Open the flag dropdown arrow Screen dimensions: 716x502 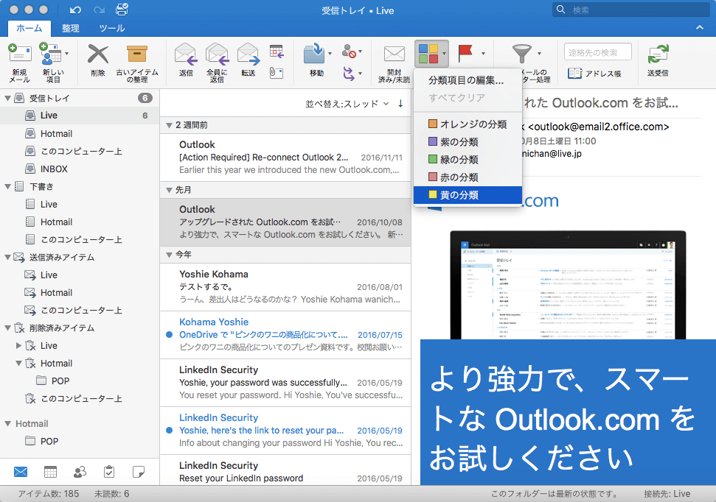tap(483, 54)
